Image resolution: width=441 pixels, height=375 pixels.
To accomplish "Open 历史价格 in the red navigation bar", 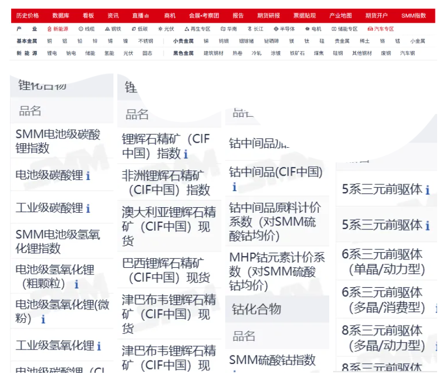I will click(28, 16).
